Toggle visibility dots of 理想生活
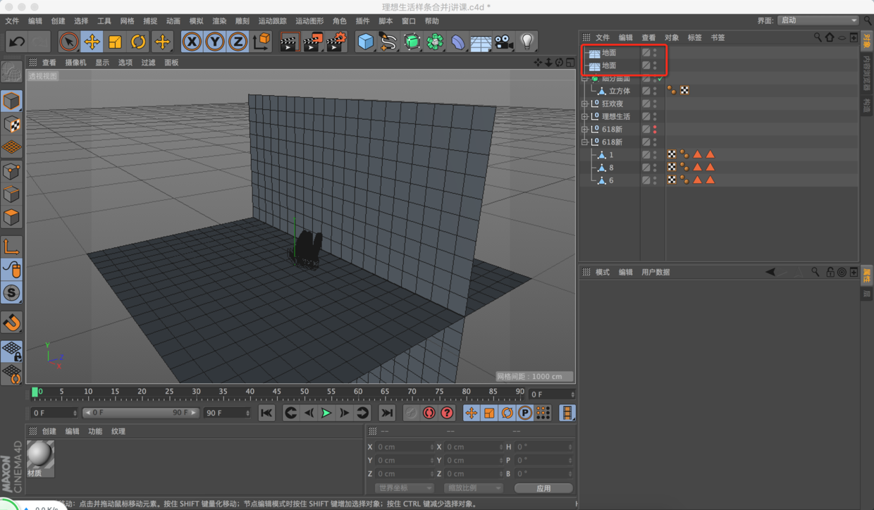 coord(655,116)
